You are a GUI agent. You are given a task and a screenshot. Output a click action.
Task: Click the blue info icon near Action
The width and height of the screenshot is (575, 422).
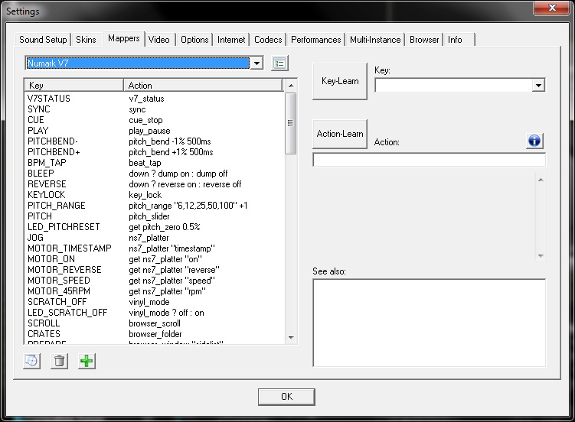tap(534, 141)
